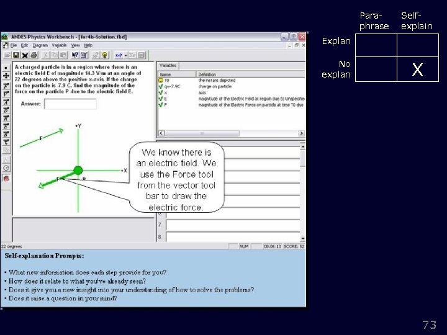Click the red icon at toolbar bottom
The width and height of the screenshot is (447, 335).
point(6,179)
